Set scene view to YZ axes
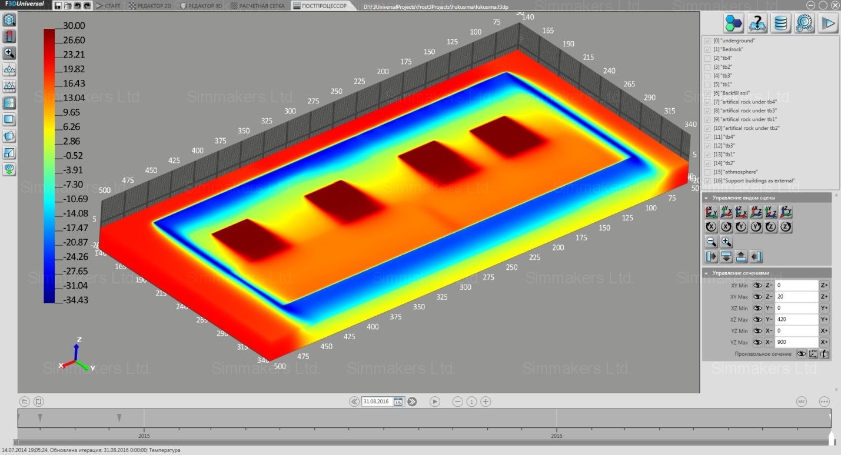The width and height of the screenshot is (841, 455). (770, 212)
